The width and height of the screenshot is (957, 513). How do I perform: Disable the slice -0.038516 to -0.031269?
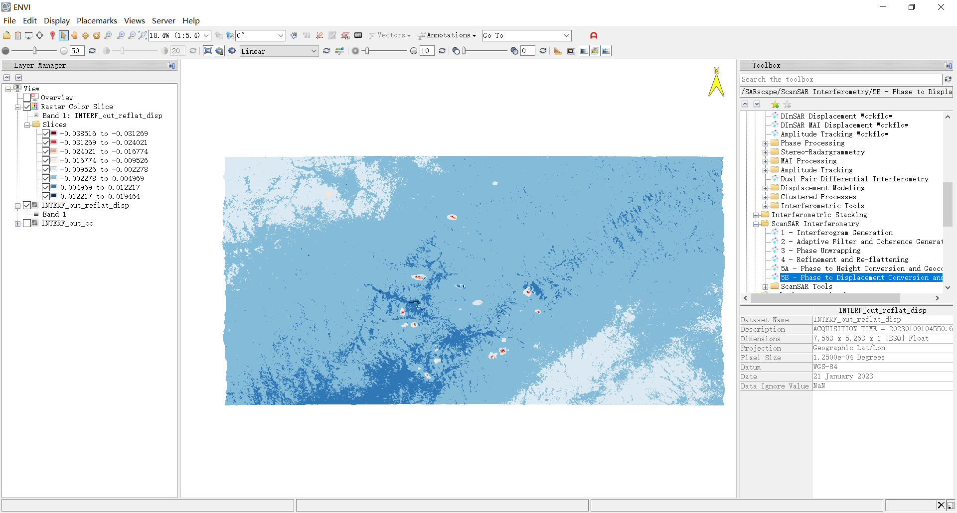pos(45,133)
